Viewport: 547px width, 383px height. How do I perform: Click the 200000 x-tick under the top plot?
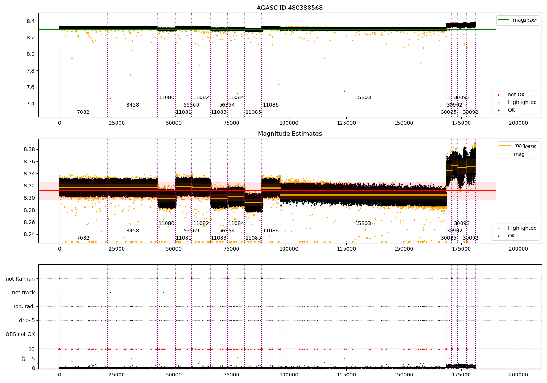(x=518, y=123)
